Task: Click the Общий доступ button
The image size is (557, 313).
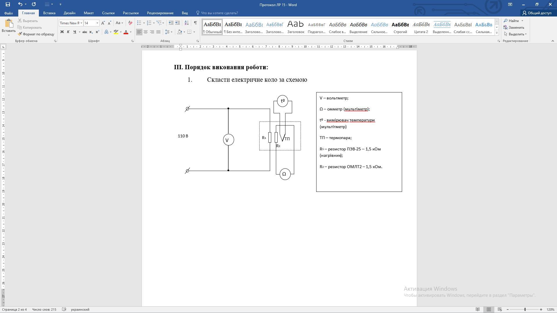Action: coord(537,13)
